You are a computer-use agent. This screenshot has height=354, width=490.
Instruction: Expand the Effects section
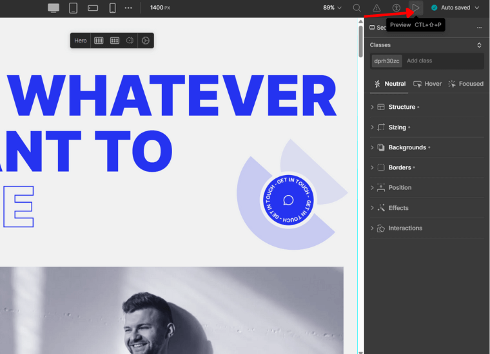[427, 208]
